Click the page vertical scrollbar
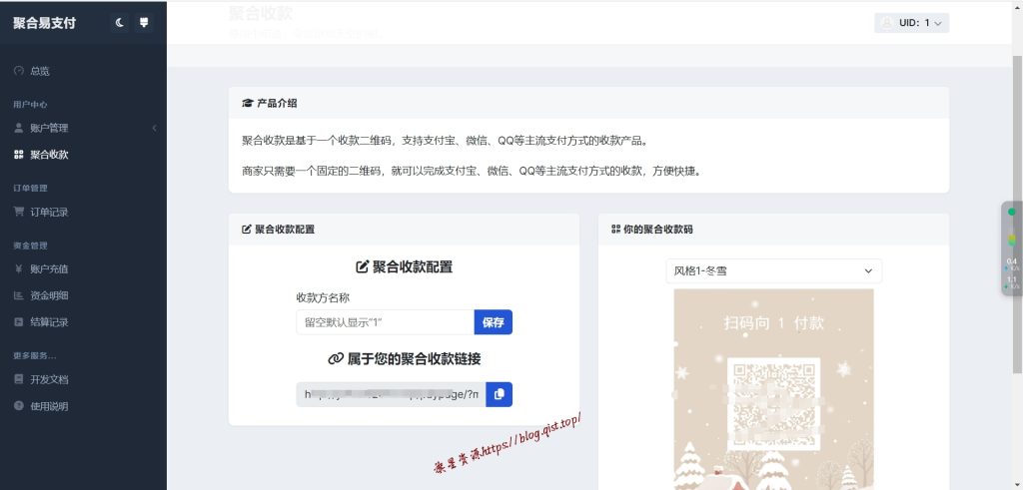The image size is (1023, 490). pos(1017,215)
